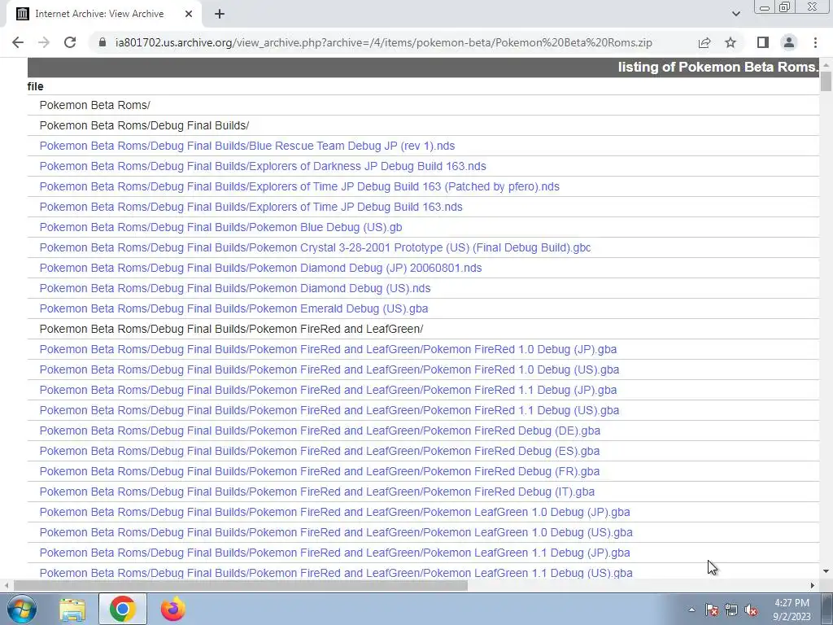
Task: Click the vertical scrollbar thumb
Action: coord(826,81)
